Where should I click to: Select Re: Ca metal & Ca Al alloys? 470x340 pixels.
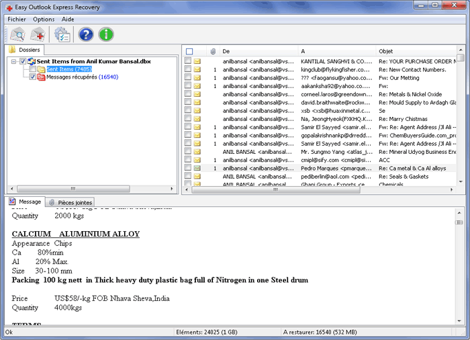tap(412, 169)
